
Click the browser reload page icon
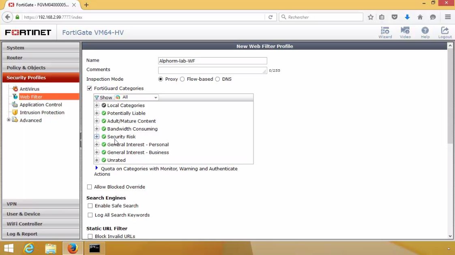click(x=270, y=17)
